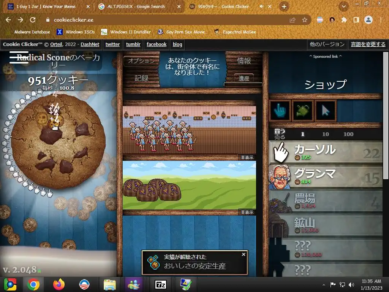Screen dimensions: 389x292
Task: Hide the farm row with 非表示
Action: [247, 212]
